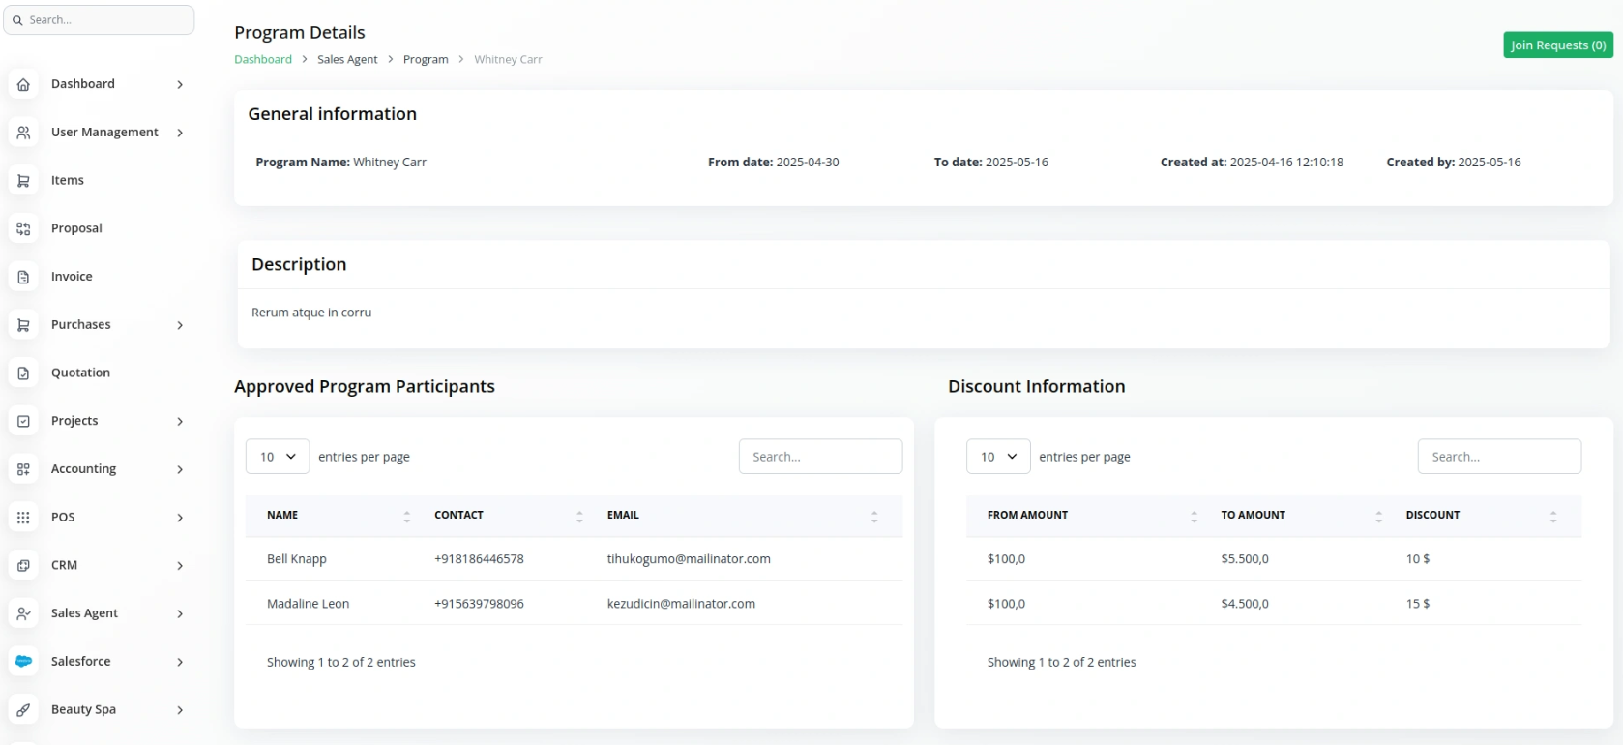Expand the Salesforce submenu chevron
The width and height of the screenshot is (1623, 745).
(180, 662)
